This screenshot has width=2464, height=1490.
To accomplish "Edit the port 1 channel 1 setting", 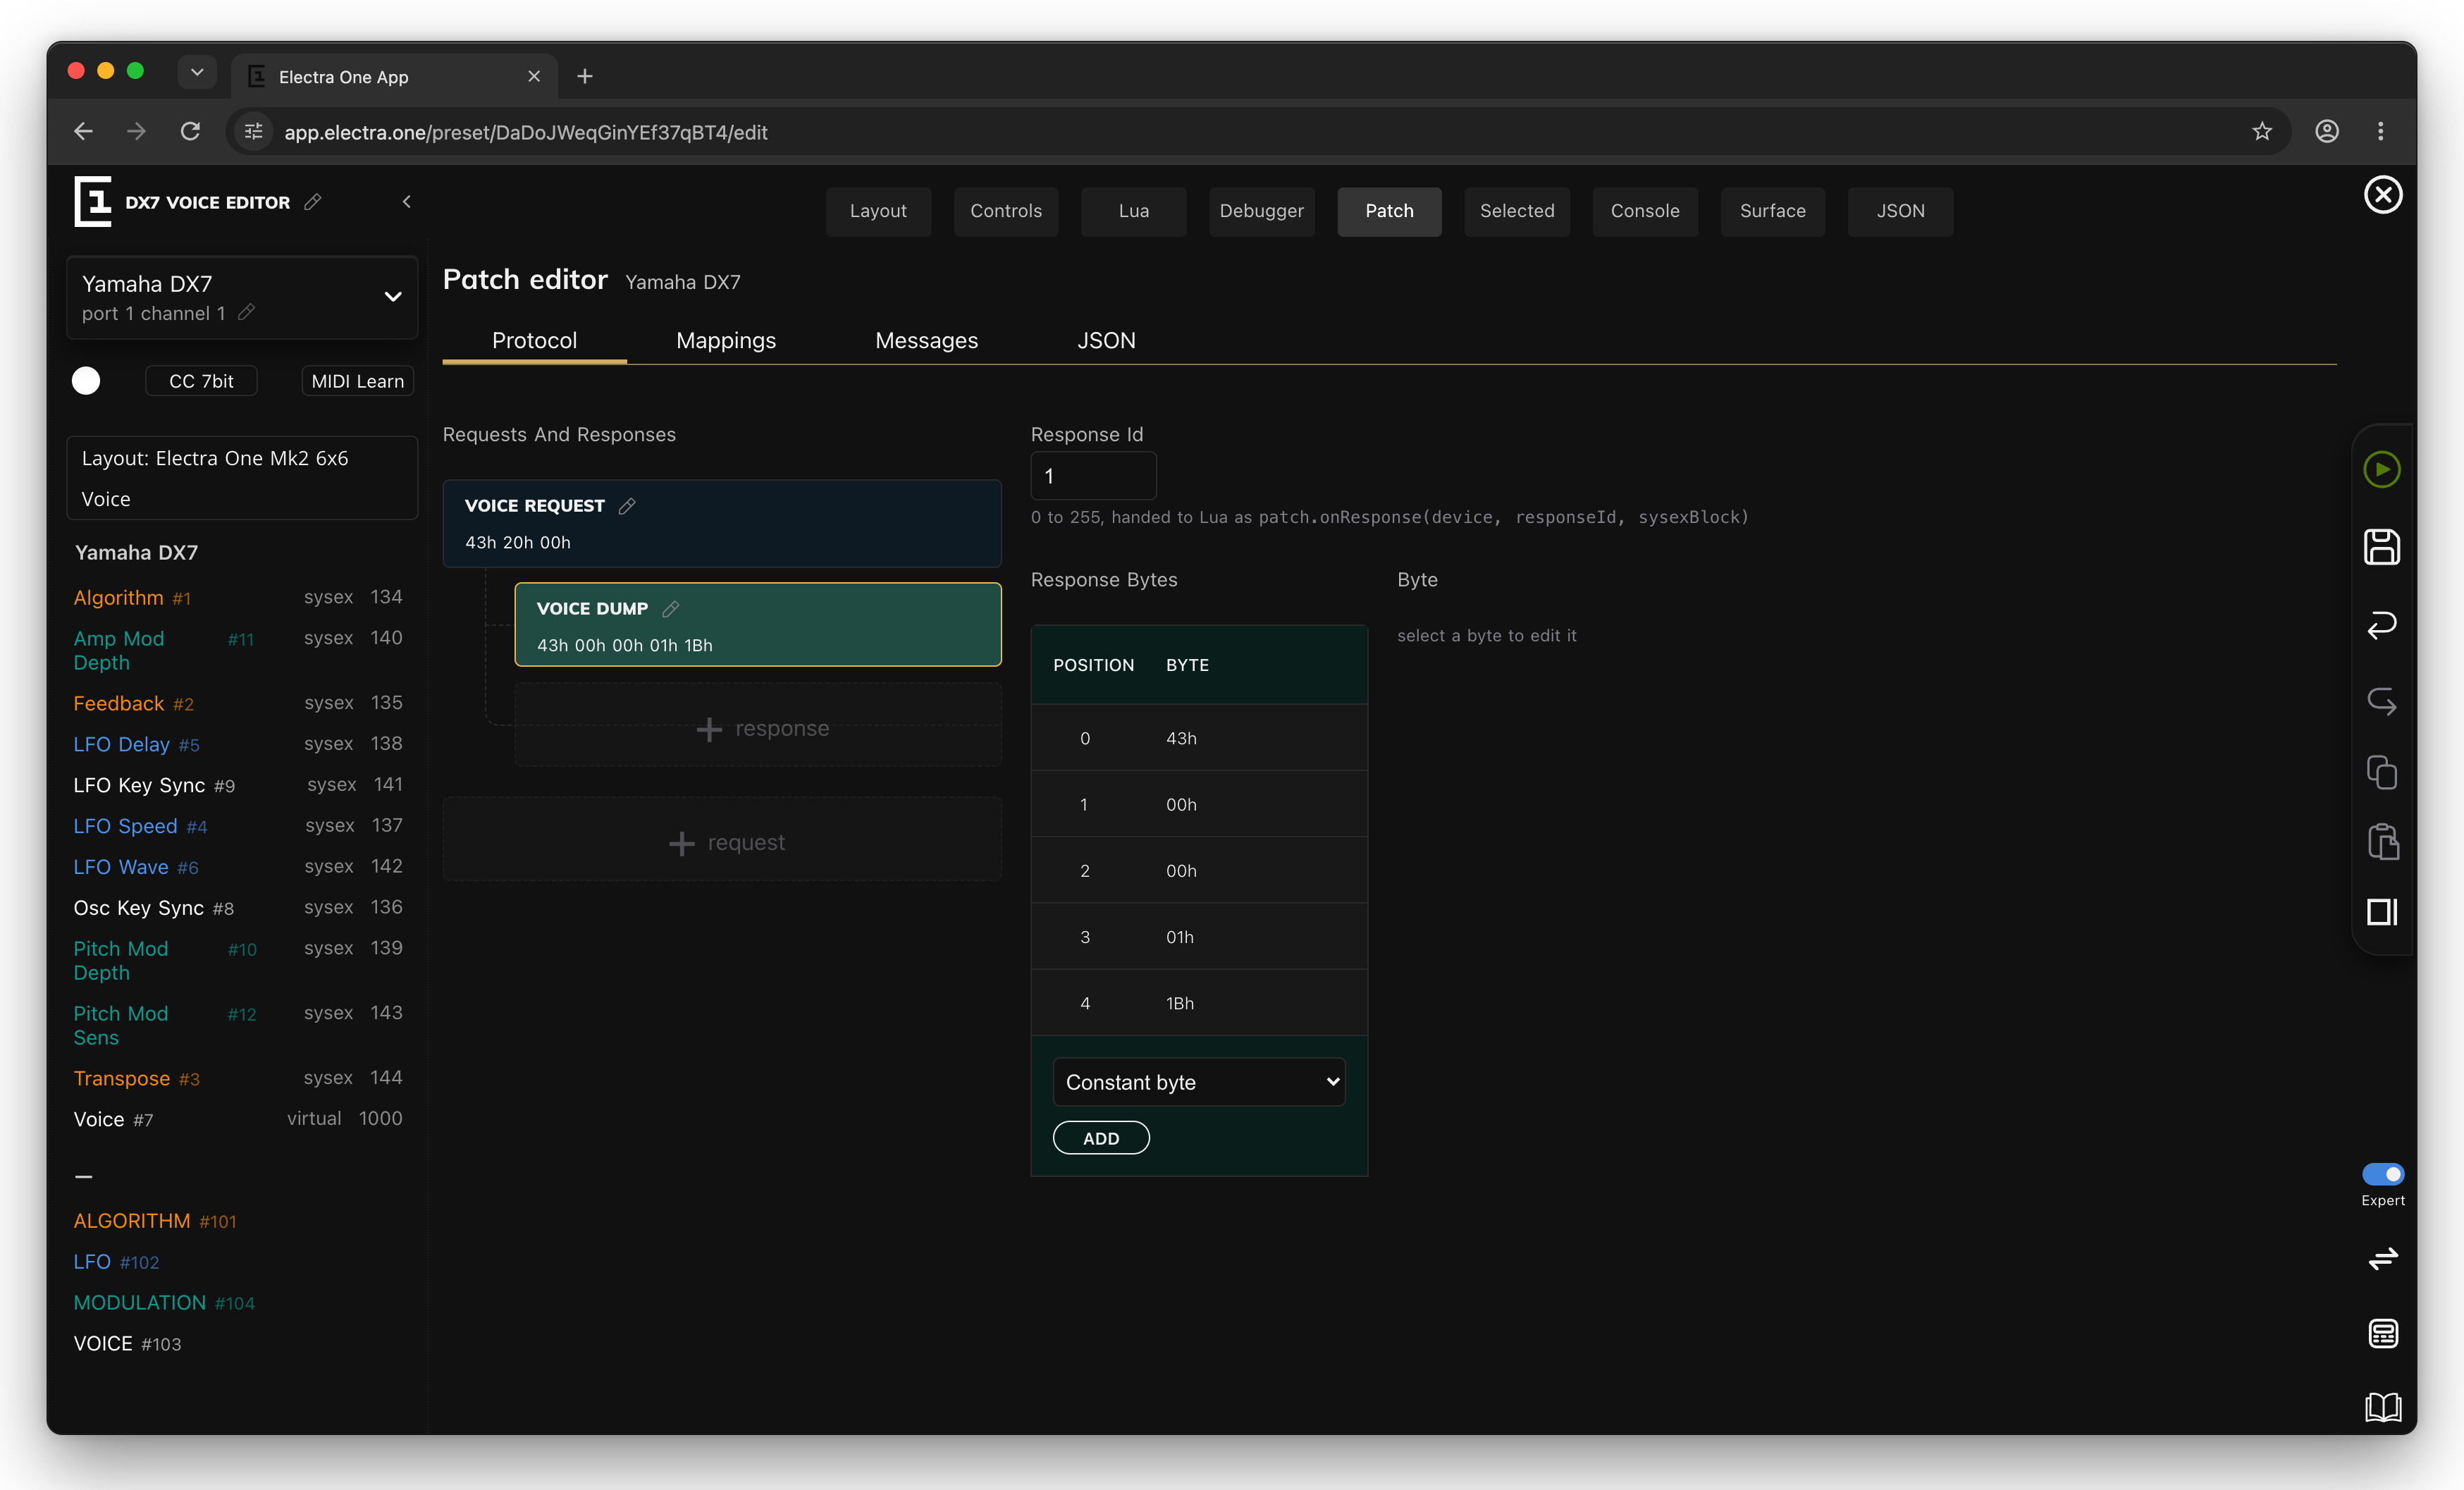I will click(247, 313).
